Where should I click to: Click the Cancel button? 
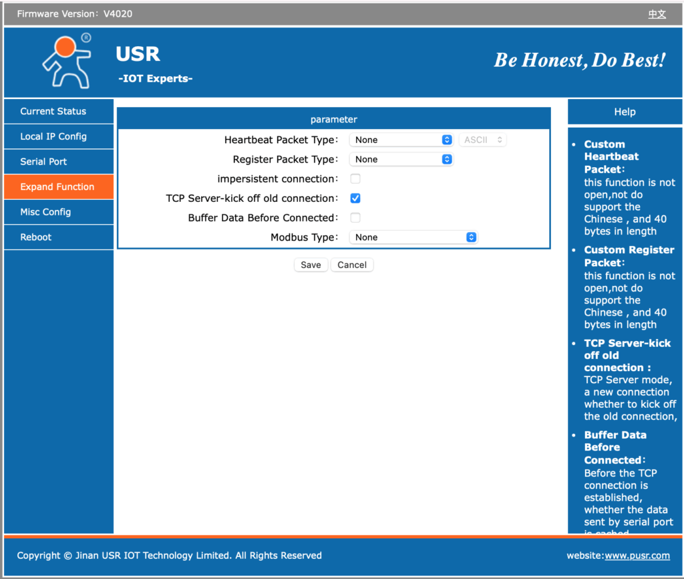tap(352, 265)
